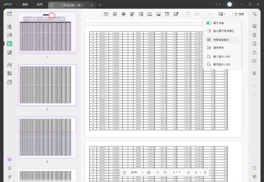Screen dimensions: 264x182
Task: Open the Fill and Sign tool
Action: [x=10, y=53]
